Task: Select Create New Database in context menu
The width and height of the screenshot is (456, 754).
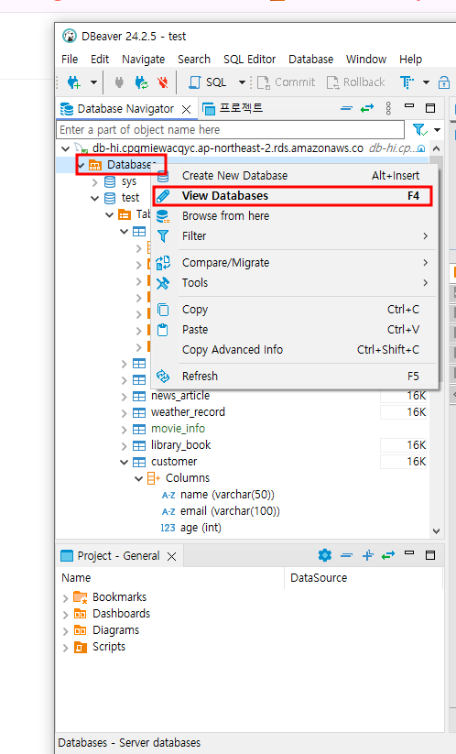Action: (295, 176)
